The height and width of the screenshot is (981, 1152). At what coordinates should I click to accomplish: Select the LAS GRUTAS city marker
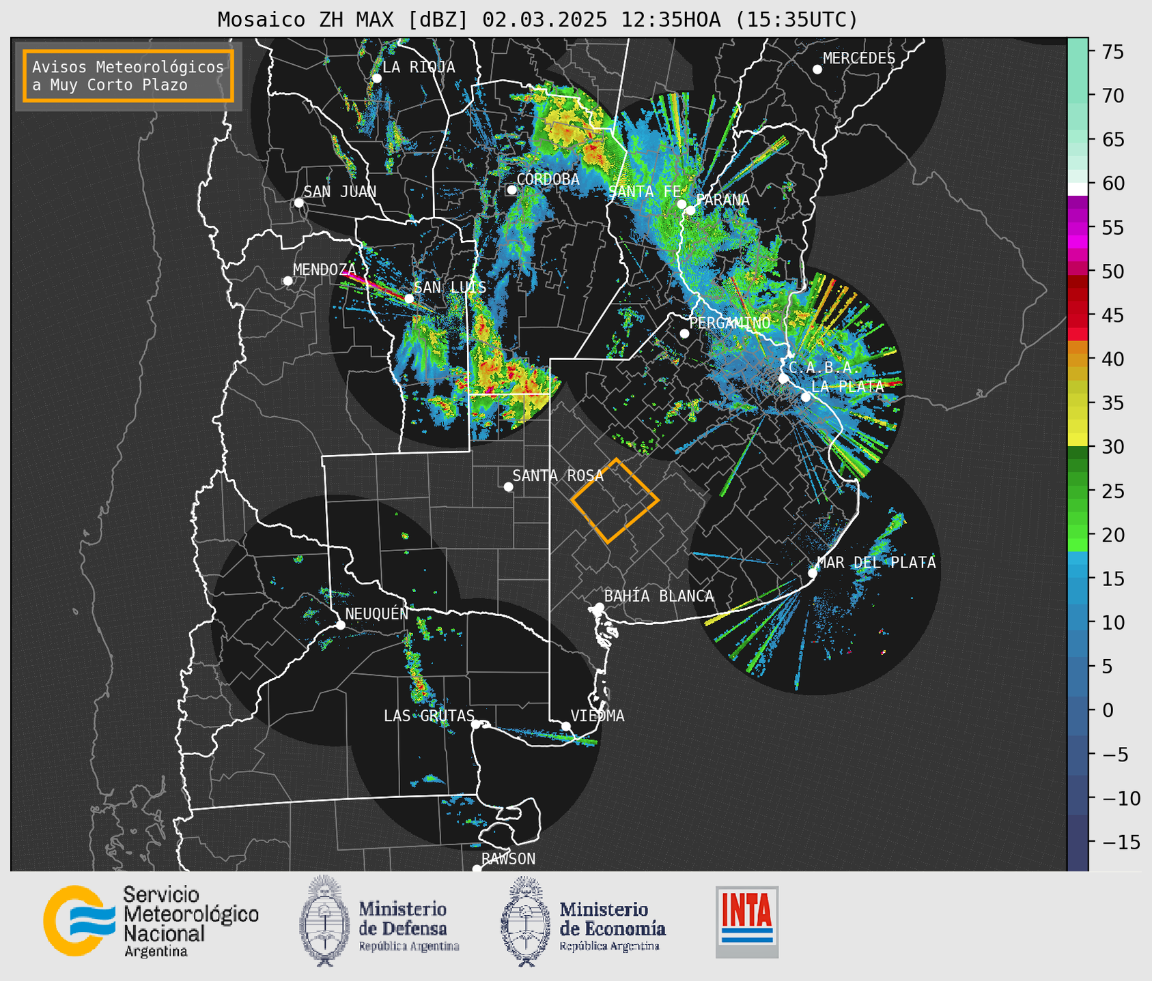[x=476, y=724]
